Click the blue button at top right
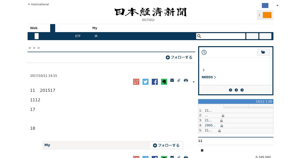Image resolution: width=301 pixels, height=158 pixels. coord(265,6)
